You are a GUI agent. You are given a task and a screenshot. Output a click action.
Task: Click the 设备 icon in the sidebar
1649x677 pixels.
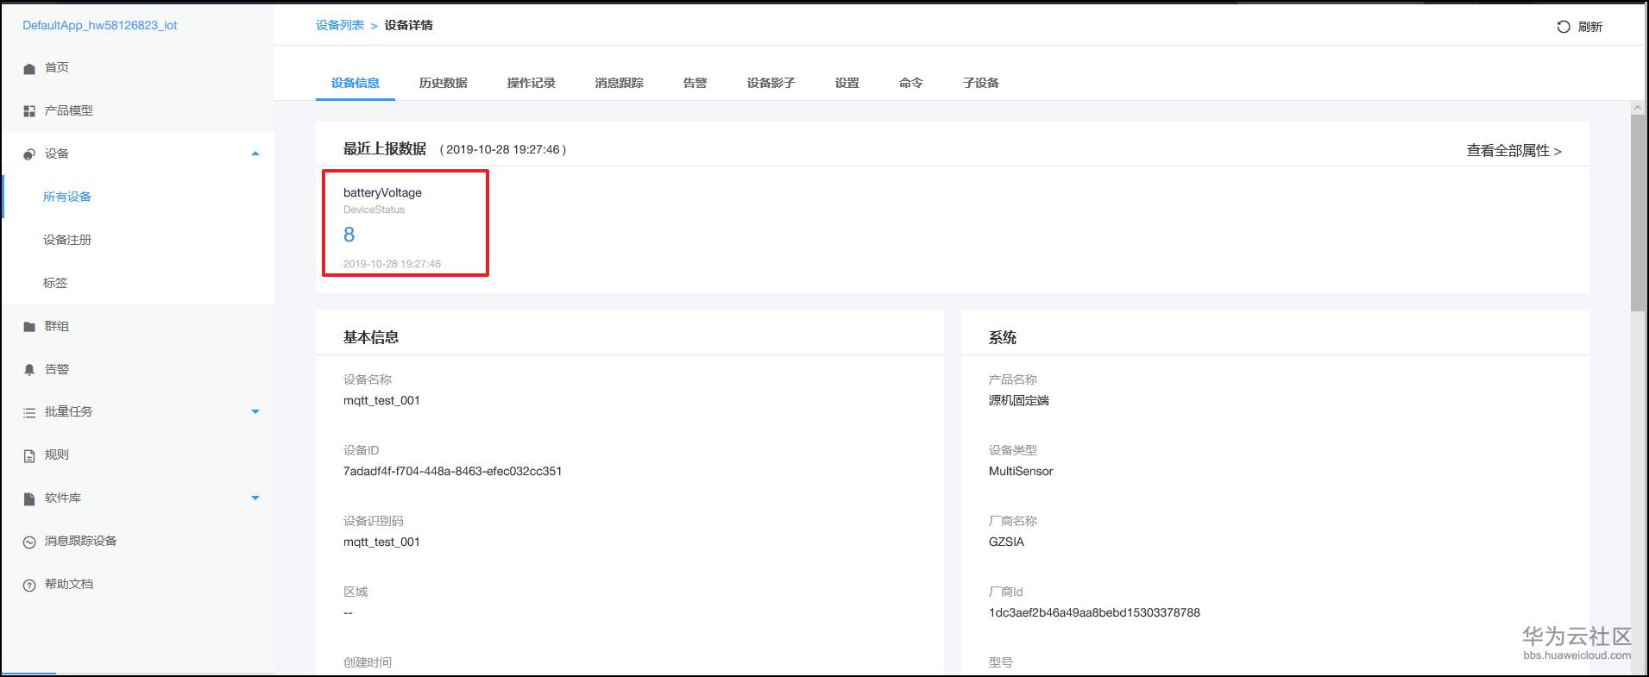29,154
